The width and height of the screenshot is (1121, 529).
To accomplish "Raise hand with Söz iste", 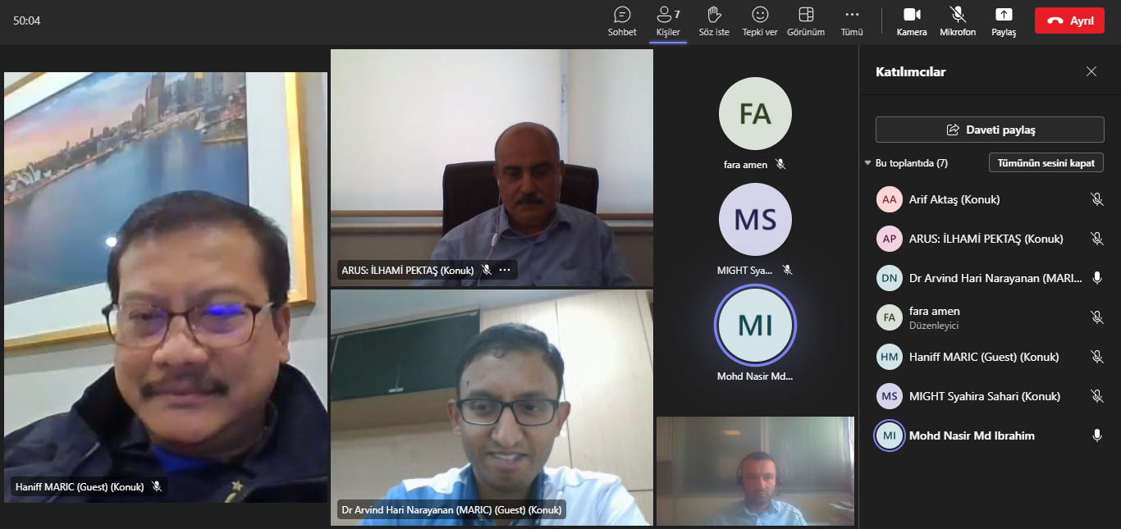I will tap(714, 21).
